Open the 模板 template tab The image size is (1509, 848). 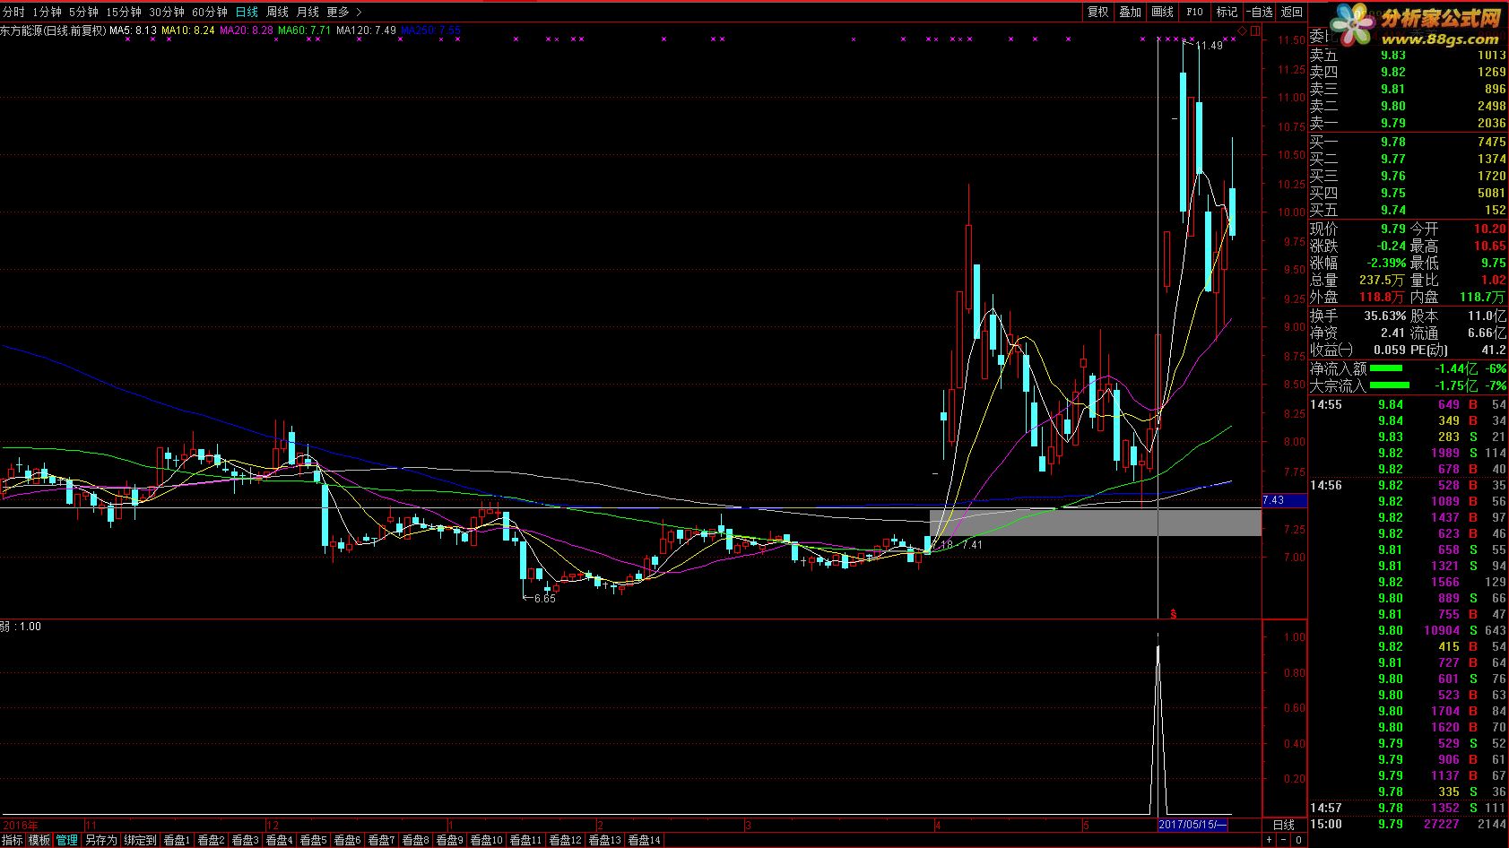[x=39, y=840]
